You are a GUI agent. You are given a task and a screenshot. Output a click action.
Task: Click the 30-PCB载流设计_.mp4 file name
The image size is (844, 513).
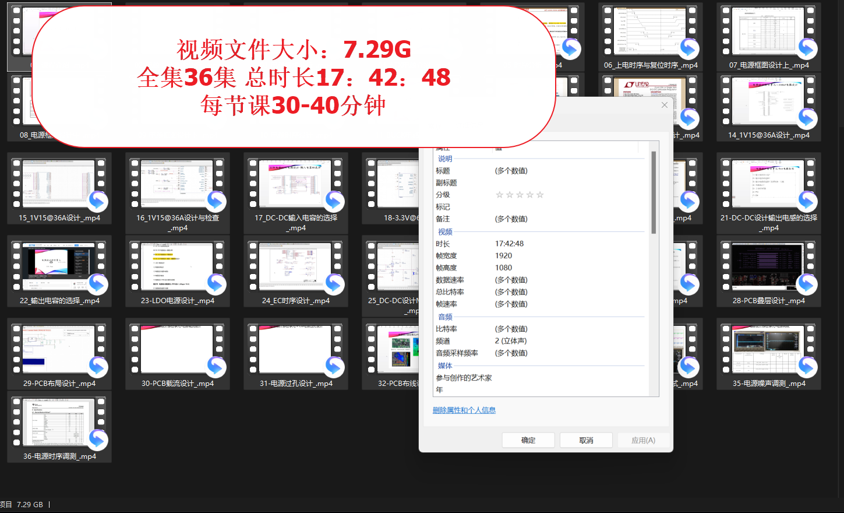pyautogui.click(x=178, y=384)
